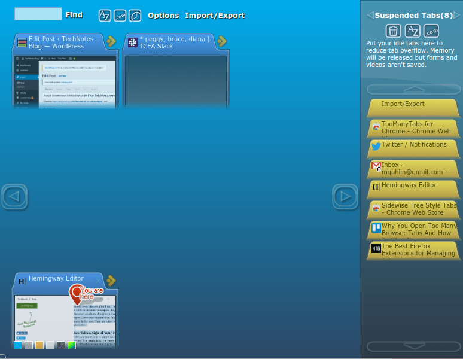Sort suspended tabs by name (AZ icon)
The height and width of the screenshot is (359, 463).
coord(412,31)
